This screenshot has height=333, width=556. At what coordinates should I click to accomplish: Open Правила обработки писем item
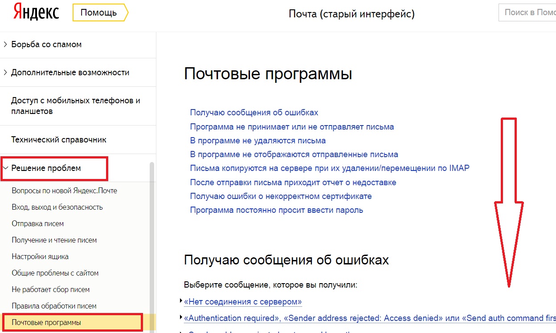point(54,306)
